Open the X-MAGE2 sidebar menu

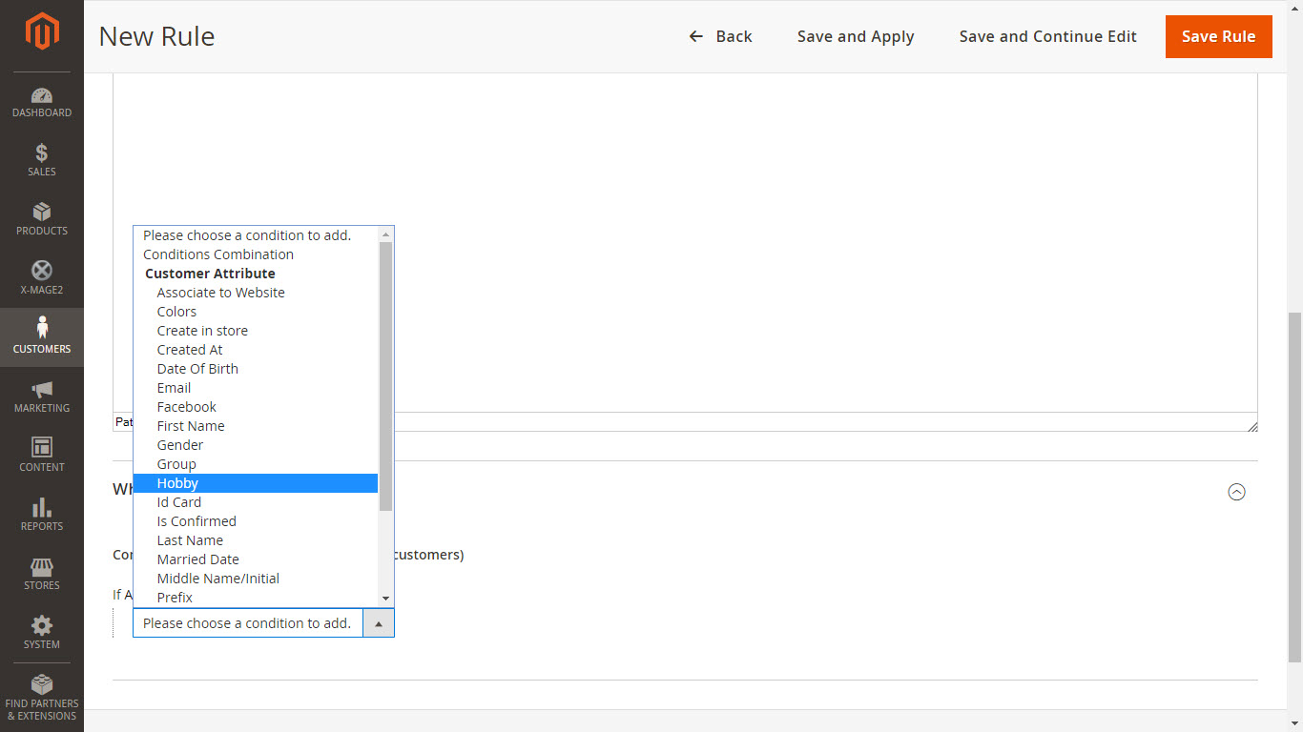point(42,278)
